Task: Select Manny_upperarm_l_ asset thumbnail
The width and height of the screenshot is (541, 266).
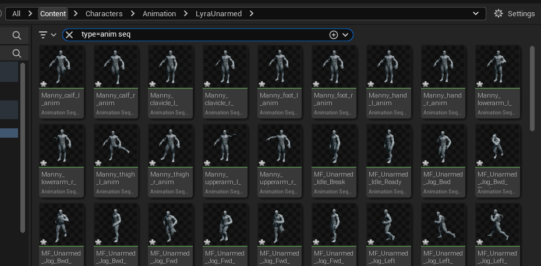Action: pos(225,146)
